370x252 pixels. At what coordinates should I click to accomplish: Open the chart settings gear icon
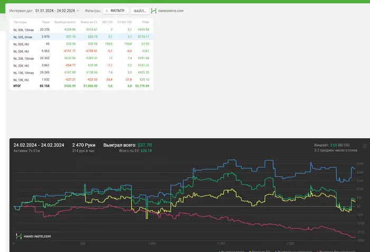[x=365, y=146]
